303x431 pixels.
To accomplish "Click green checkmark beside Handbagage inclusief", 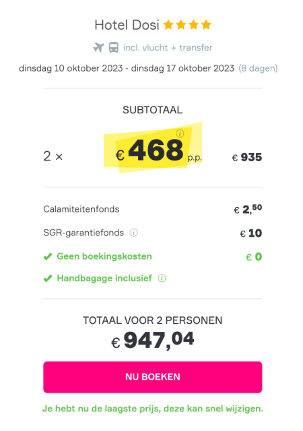I will pos(48,279).
